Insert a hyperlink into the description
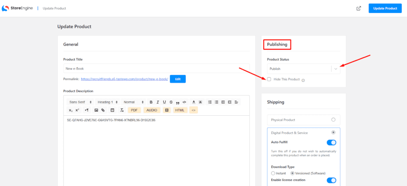The width and height of the screenshot is (407, 186). (x=103, y=110)
